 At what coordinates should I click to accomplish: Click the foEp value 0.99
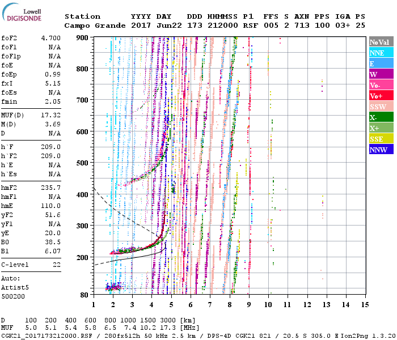point(53,74)
